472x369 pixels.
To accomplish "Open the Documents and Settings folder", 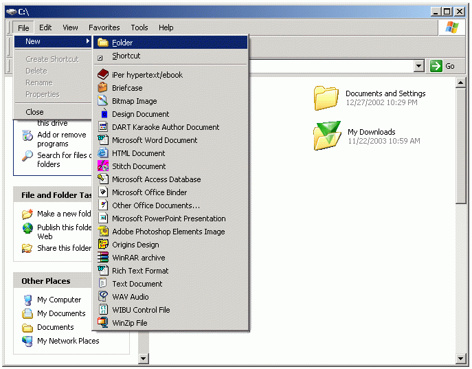I will click(x=326, y=98).
